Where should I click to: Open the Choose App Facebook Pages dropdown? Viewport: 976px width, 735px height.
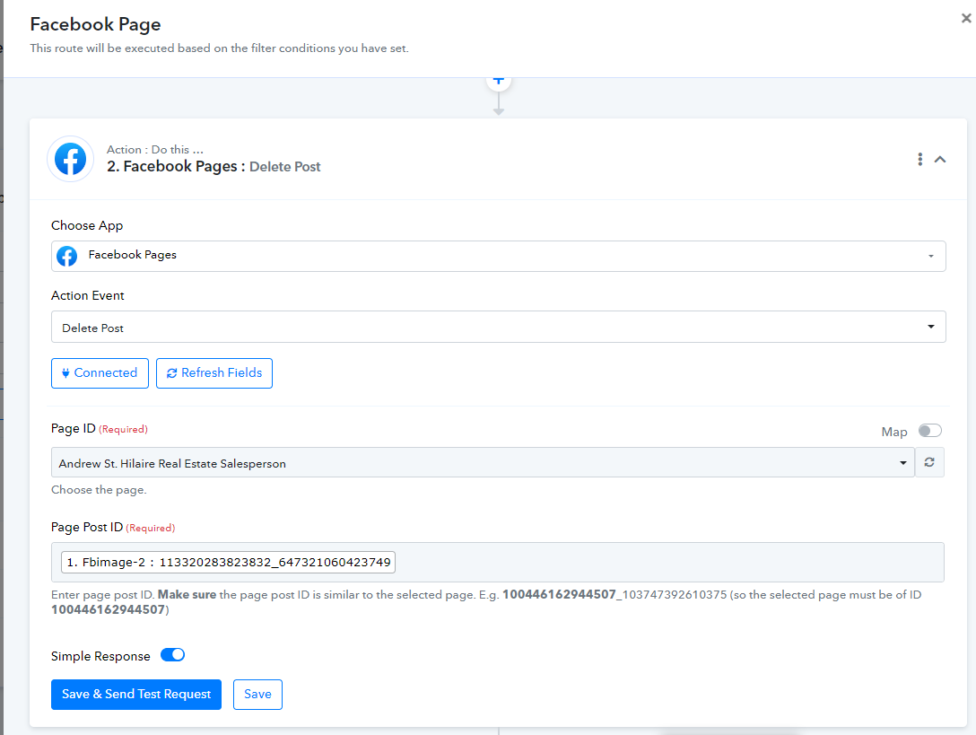coord(498,256)
